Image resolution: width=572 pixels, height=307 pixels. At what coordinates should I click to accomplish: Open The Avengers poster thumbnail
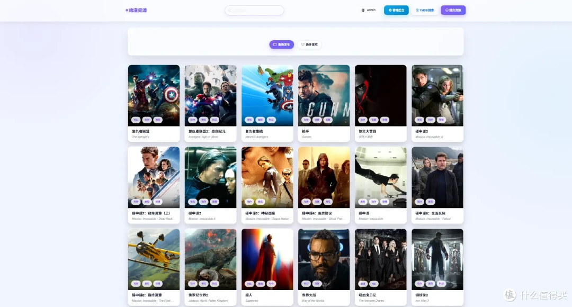coord(154,95)
